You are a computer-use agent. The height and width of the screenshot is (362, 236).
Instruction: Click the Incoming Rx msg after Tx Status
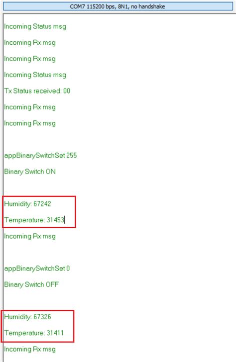tap(30, 107)
